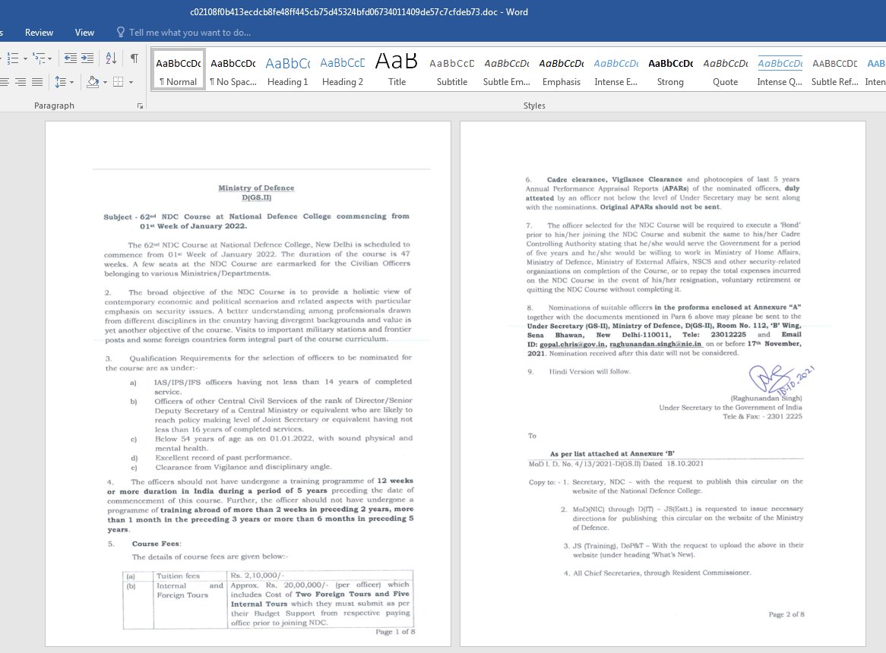The height and width of the screenshot is (653, 886).
Task: Click 'As per list attached at Annexure B'
Action: pos(612,454)
